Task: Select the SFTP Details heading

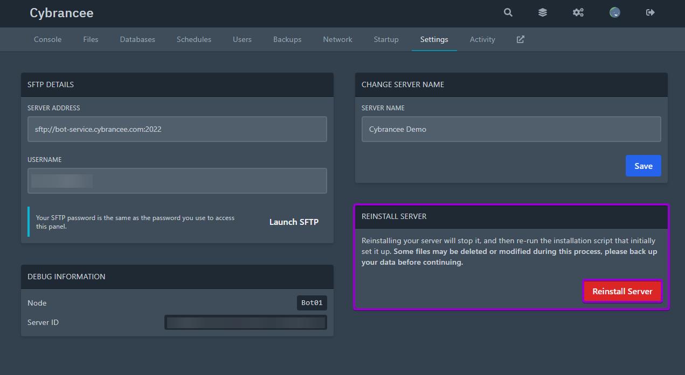Action: click(51, 84)
